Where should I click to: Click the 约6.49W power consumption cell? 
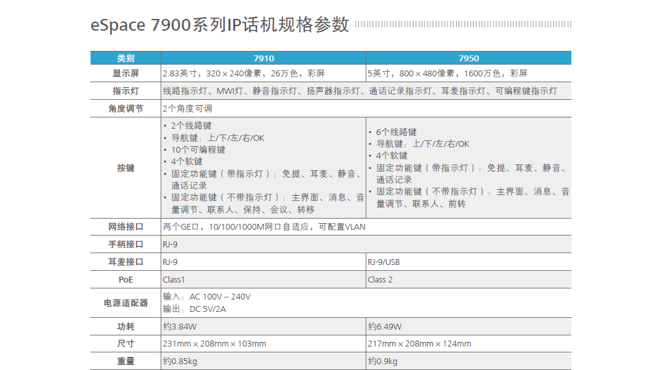point(385,326)
